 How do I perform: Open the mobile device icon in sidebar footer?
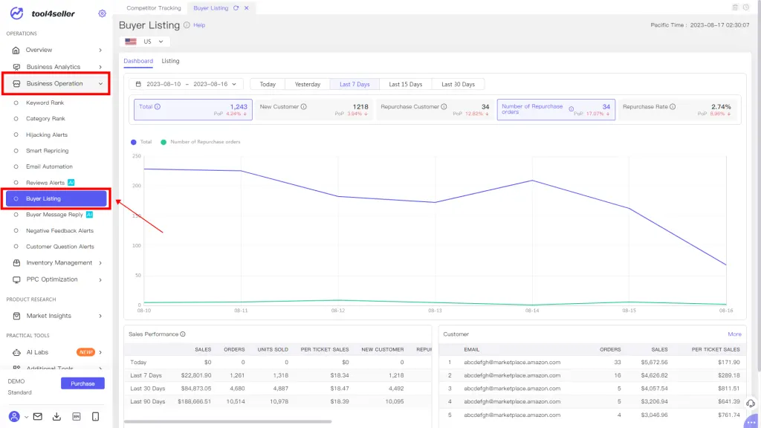tap(95, 416)
